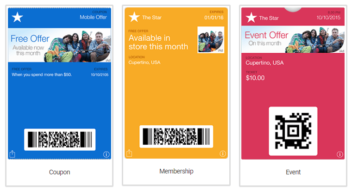Click the $10.00 ticket price
Viewport: 352px width, 191px height.
point(255,78)
